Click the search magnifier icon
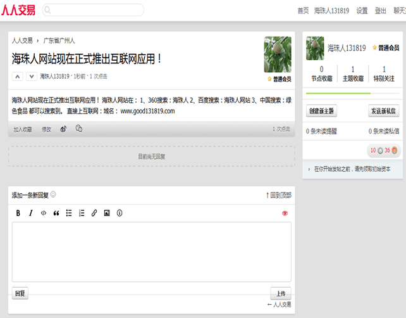The height and width of the screenshot is (318, 406). (x=47, y=10)
